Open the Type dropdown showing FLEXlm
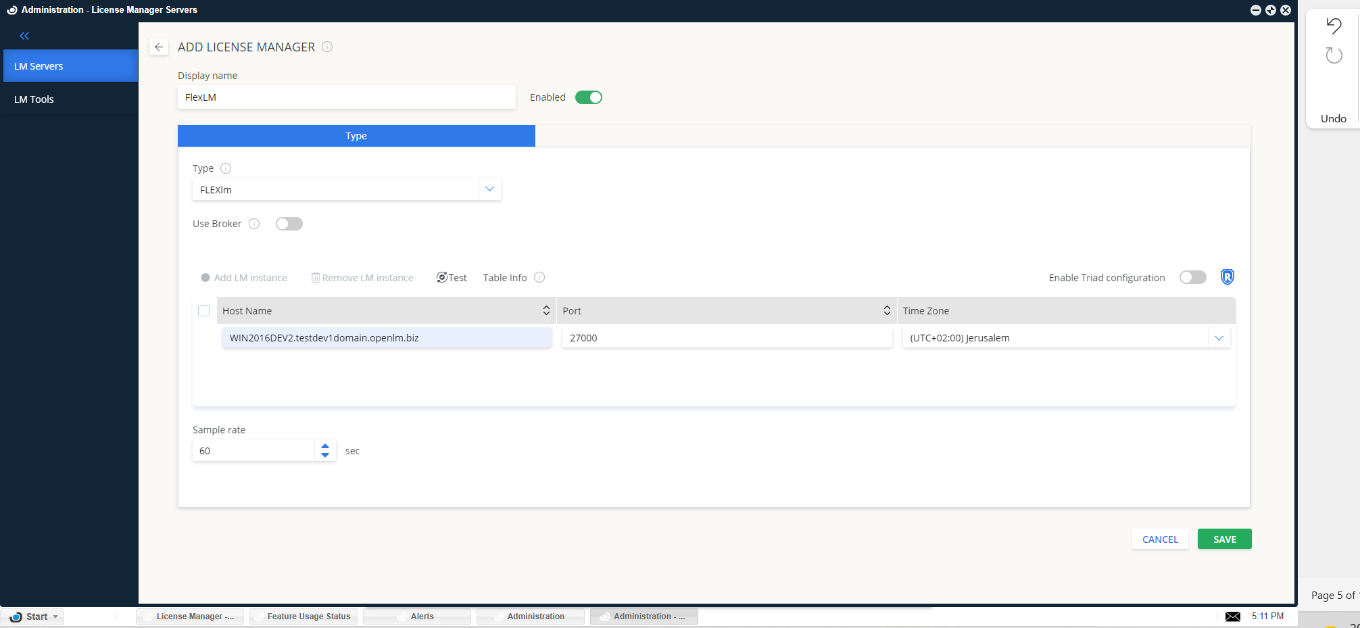The image size is (1360, 628). coord(489,189)
